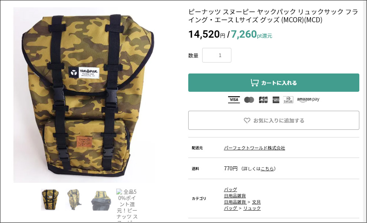Click the お気に入りに追加する button
The height and width of the screenshot is (223, 367).
point(274,120)
